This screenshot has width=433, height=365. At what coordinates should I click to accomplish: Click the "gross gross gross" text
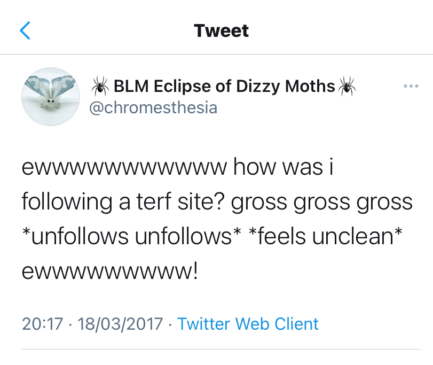click(x=322, y=202)
